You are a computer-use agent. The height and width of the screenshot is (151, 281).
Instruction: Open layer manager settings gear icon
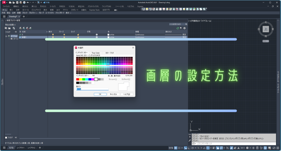184,28
